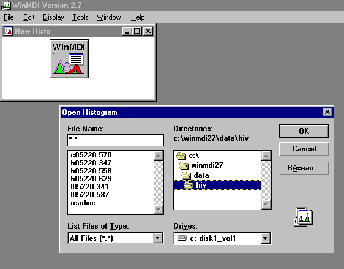
Task: Click directory list scroll down arrow
Action: pyautogui.click(x=266, y=205)
